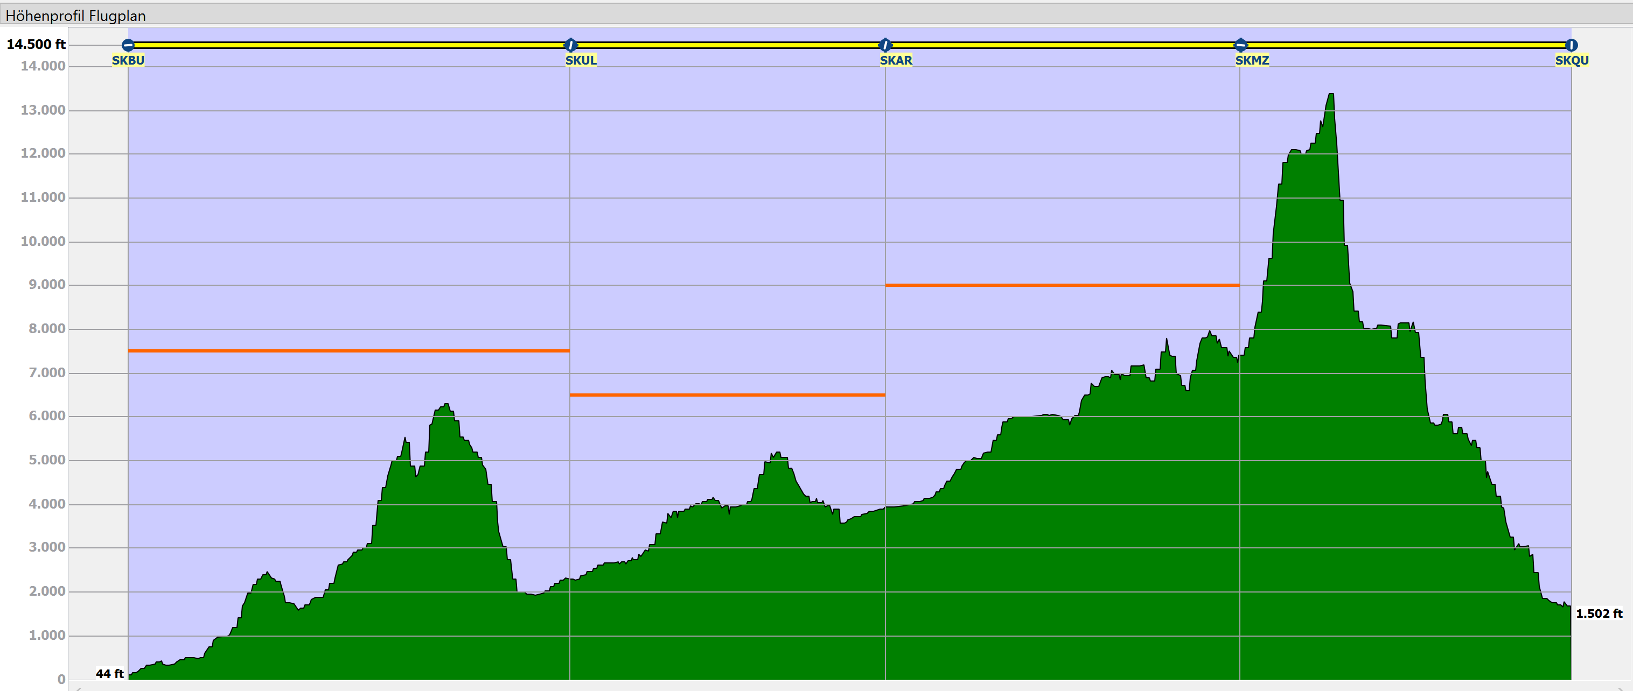Click the SKMZ waypoint marker icon
The height and width of the screenshot is (691, 1633).
click(x=1240, y=45)
